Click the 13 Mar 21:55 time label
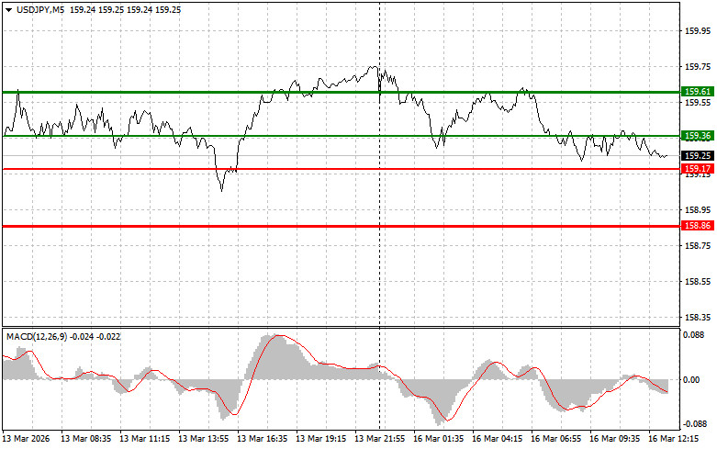Image resolution: width=717 pixels, height=449 pixels. click(x=379, y=439)
